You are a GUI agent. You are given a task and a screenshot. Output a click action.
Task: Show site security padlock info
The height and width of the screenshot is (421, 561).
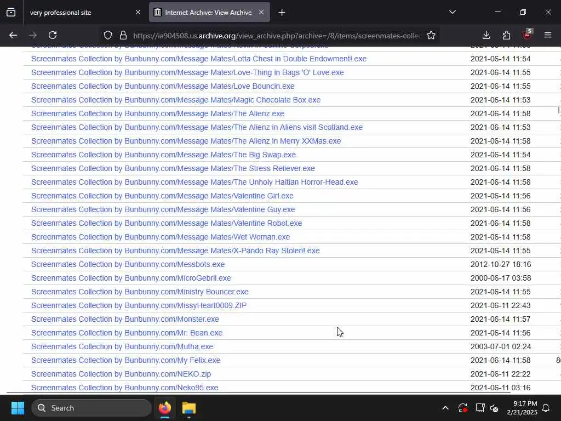pyautogui.click(x=123, y=35)
